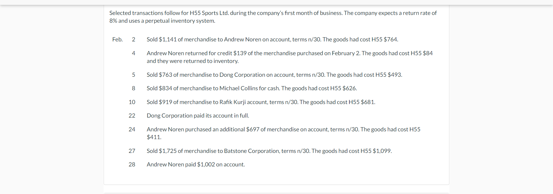Select the date number 2 row label
553x194 pixels.
point(133,39)
